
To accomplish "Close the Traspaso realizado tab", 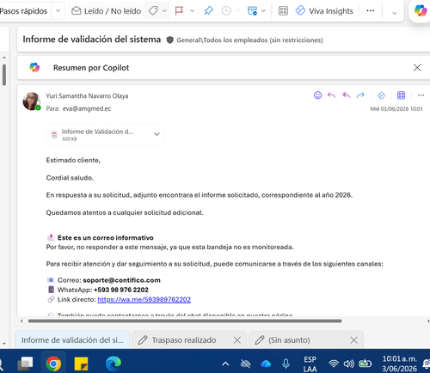I will pyautogui.click(x=237, y=340).
